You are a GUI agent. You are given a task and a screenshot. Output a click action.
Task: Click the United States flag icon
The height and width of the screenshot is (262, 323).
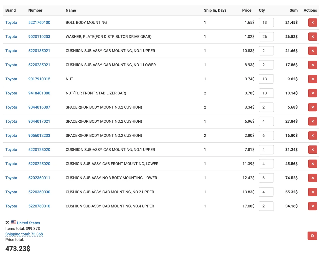[13, 222]
